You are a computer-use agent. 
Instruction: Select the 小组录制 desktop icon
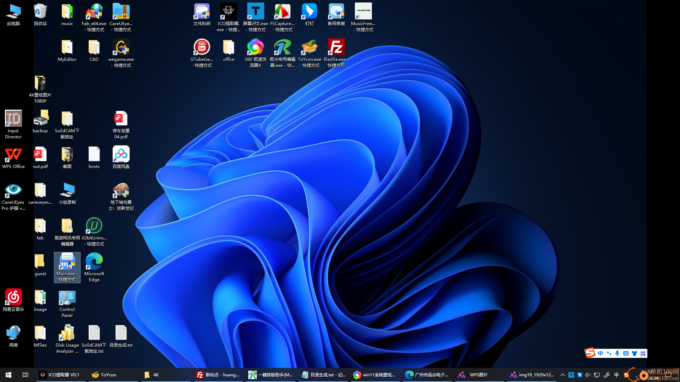click(67, 193)
